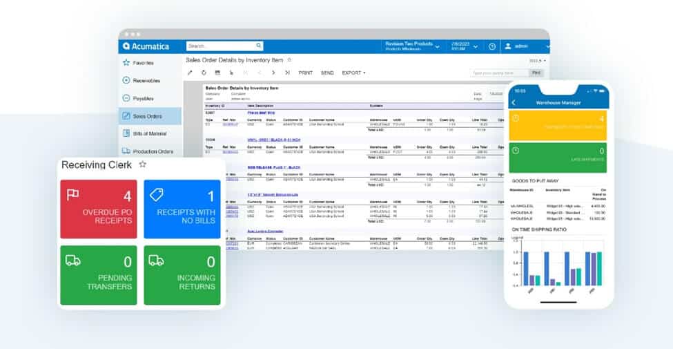673x349 pixels.
Task: Open the Revision Two Products company dropdown
Action: (x=412, y=46)
